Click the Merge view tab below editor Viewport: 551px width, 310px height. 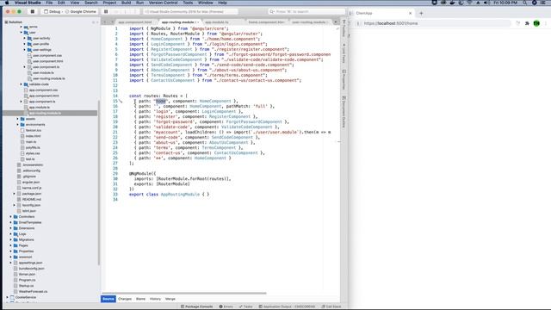170,299
